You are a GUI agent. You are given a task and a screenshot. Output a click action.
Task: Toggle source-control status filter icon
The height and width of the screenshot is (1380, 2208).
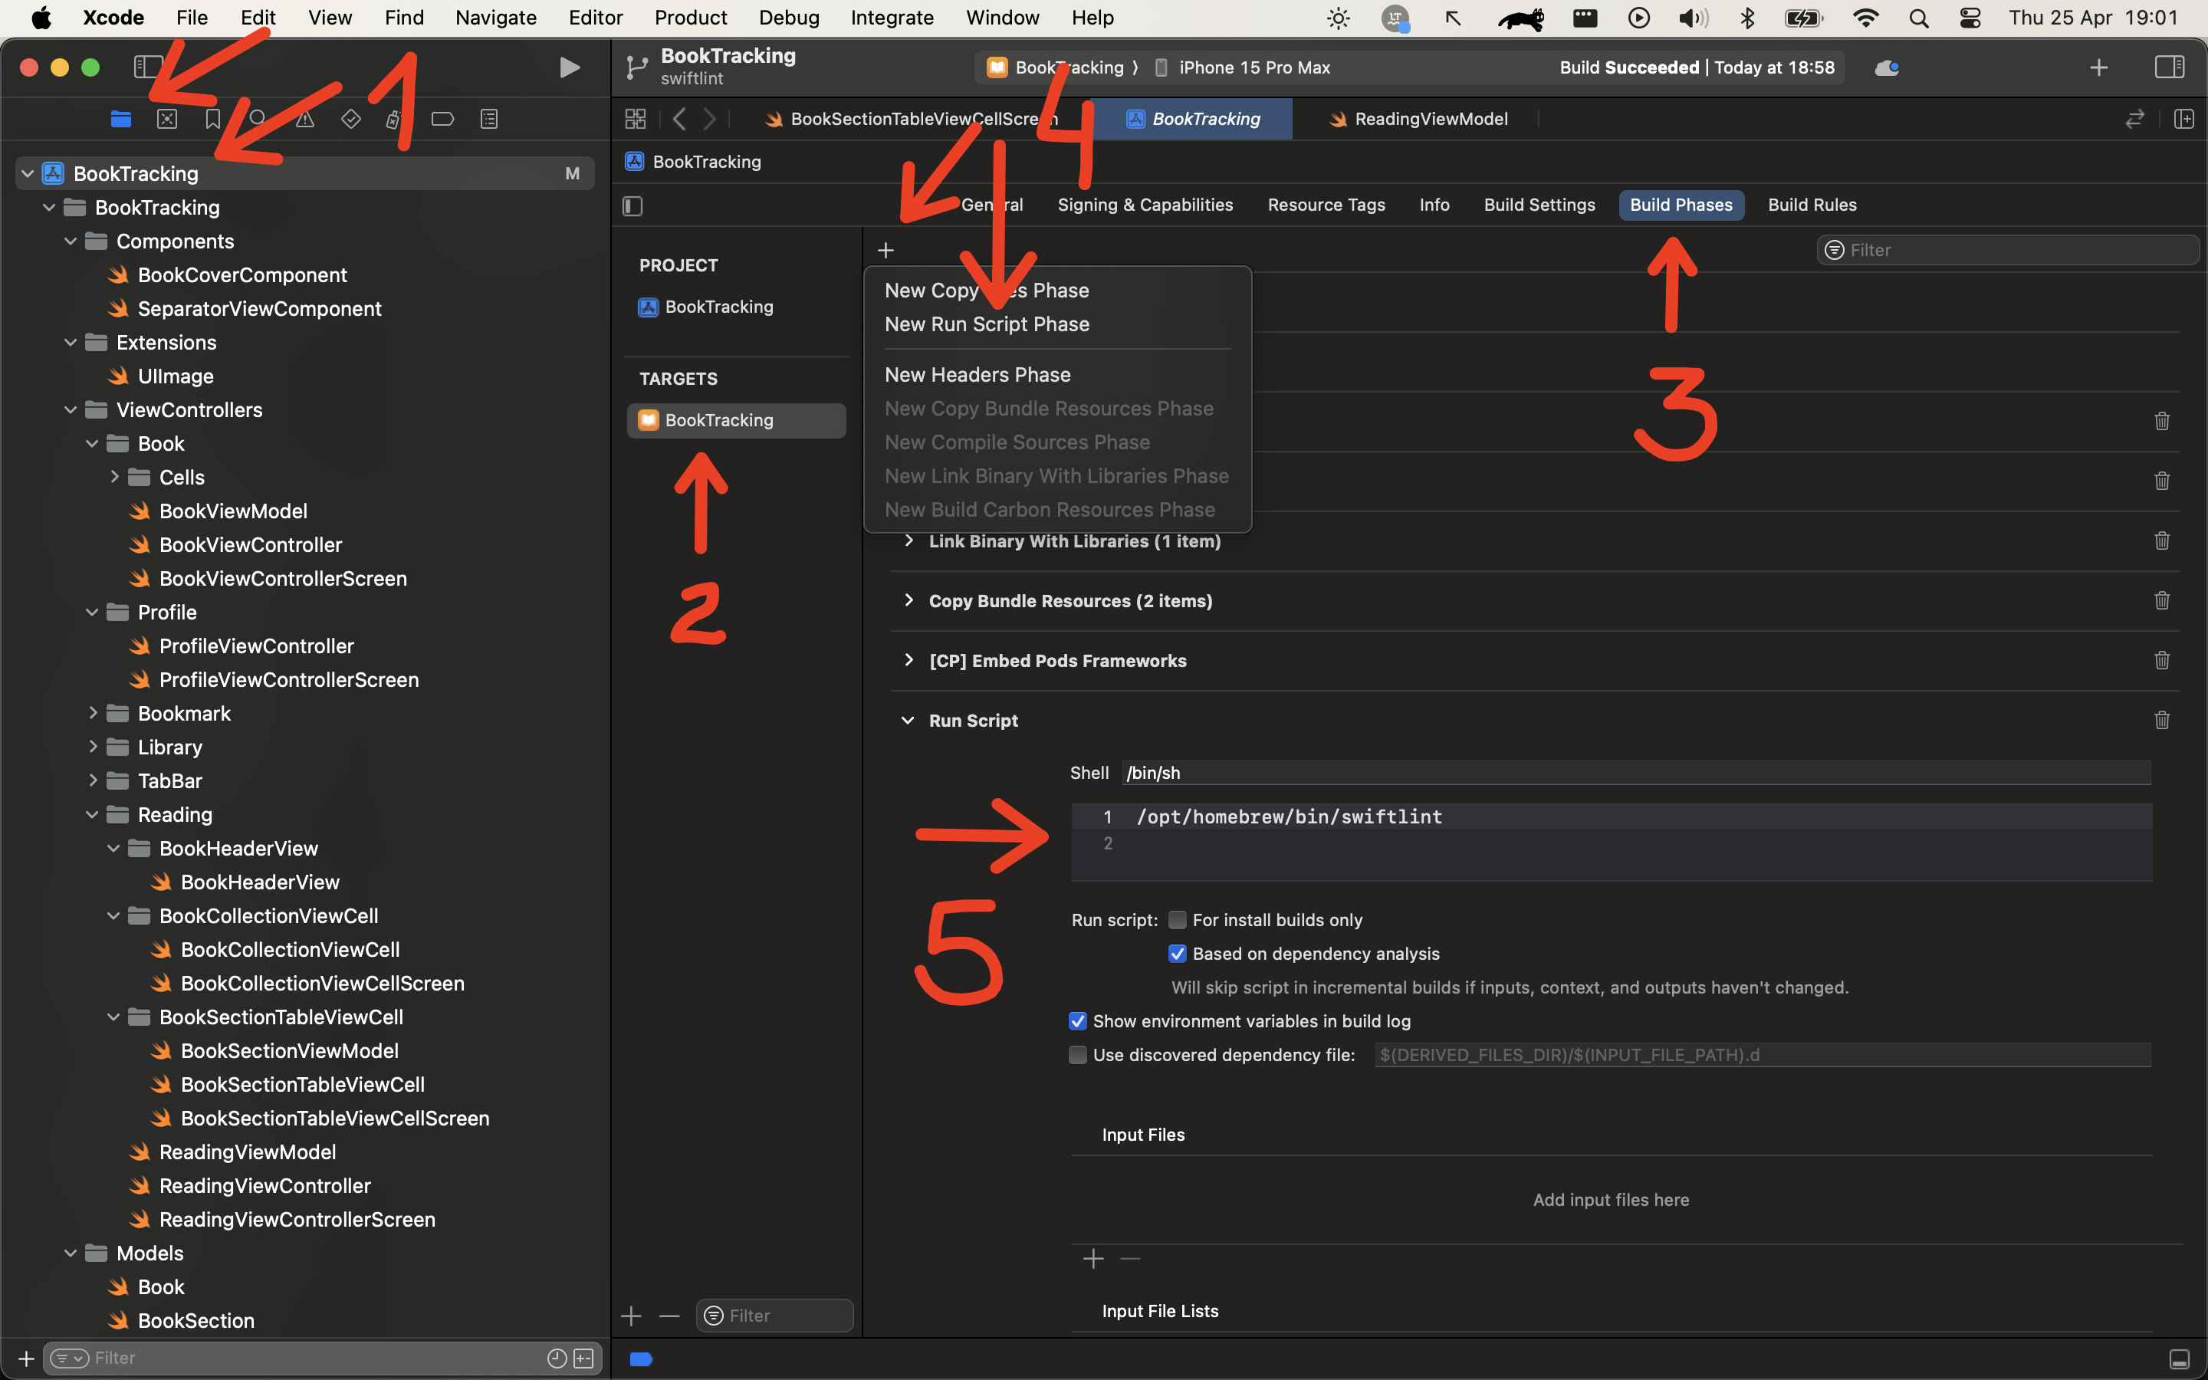pyautogui.click(x=583, y=1358)
